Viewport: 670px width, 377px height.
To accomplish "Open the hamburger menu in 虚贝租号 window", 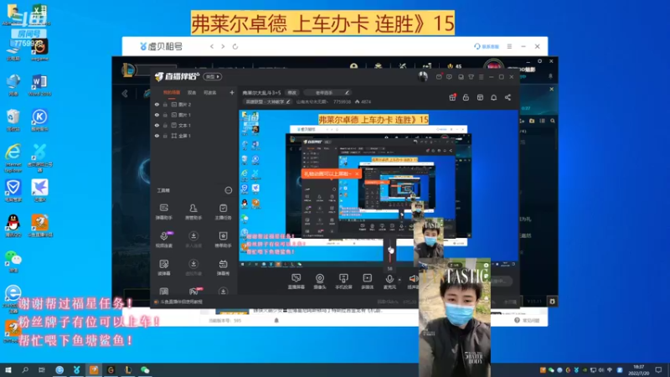I will (x=509, y=46).
